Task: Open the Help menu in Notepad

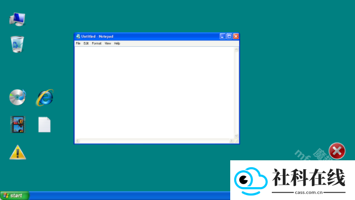Action: pos(117,43)
